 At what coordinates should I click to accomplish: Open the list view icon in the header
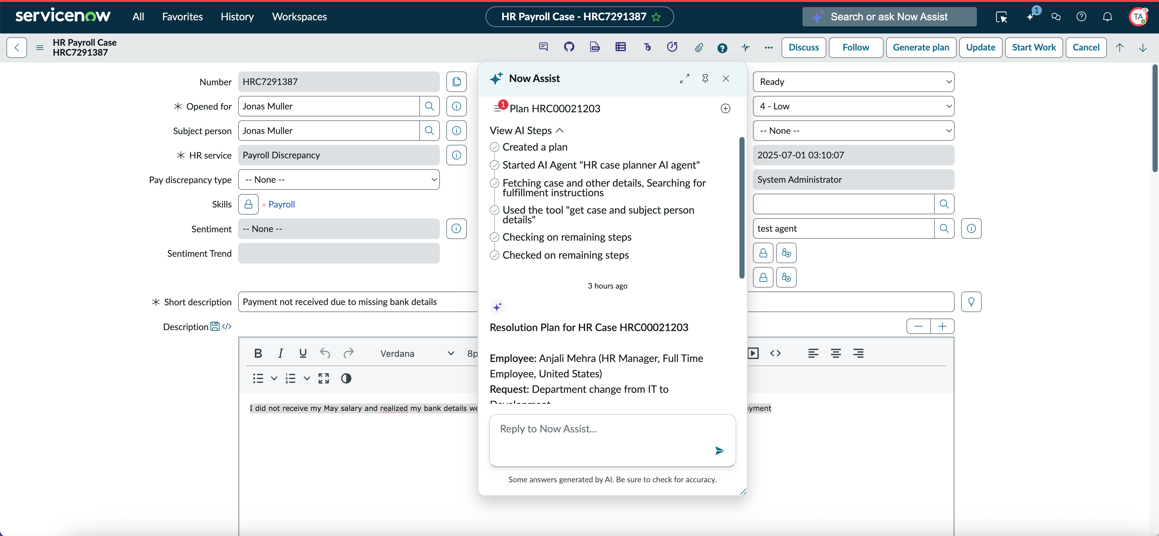tap(620, 47)
